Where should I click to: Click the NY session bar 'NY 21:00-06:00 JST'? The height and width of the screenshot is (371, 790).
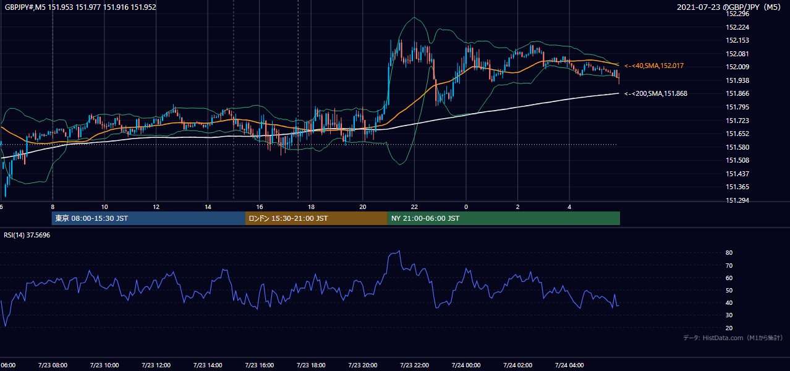coord(504,218)
